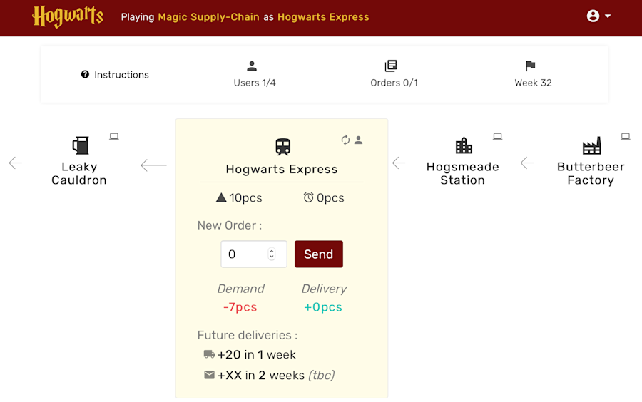
Task: Click the refresh sync icon in Hogwarts Express card
Action: tap(345, 140)
